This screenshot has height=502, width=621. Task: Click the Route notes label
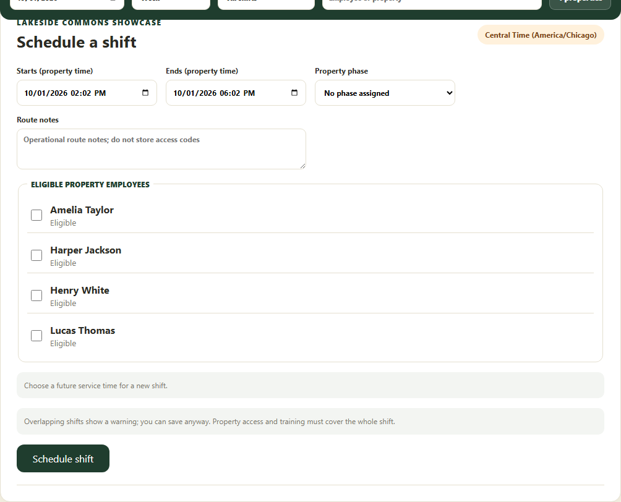pos(38,119)
